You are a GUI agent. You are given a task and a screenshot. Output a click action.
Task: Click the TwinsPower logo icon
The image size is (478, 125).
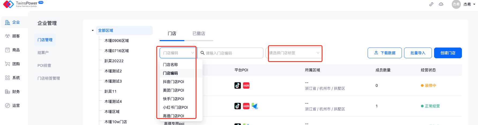(8, 4)
